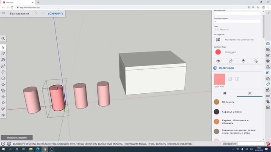The width and height of the screenshot is (271, 152).
Task: Open File Explorer from taskbar
Action: pyautogui.click(x=31, y=149)
